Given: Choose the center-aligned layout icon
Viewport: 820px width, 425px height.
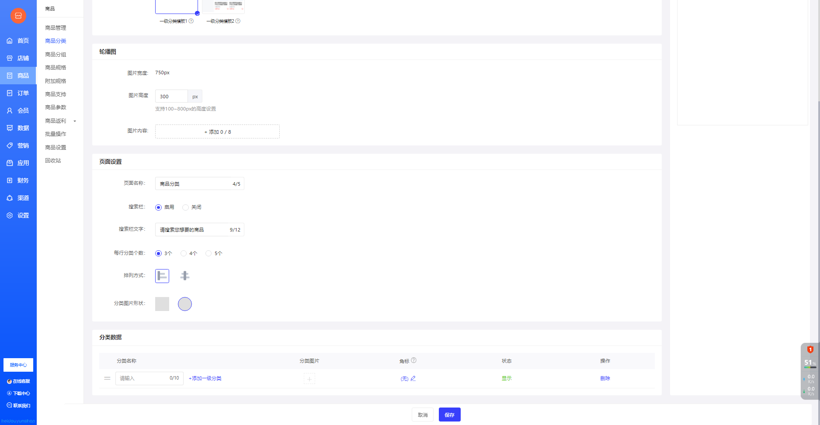Looking at the screenshot, I should click(x=185, y=276).
